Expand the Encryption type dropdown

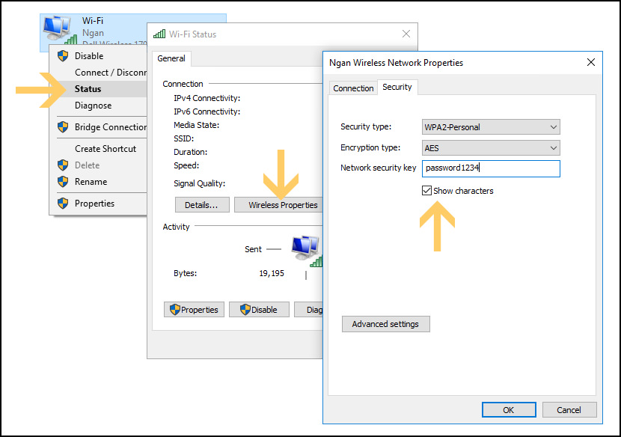[490, 148]
